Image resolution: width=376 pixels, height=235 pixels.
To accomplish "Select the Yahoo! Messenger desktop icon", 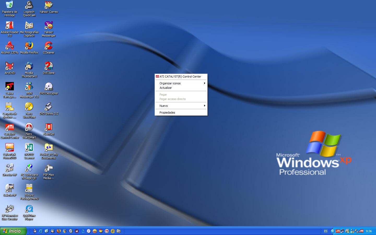I will pyautogui.click(x=49, y=26).
